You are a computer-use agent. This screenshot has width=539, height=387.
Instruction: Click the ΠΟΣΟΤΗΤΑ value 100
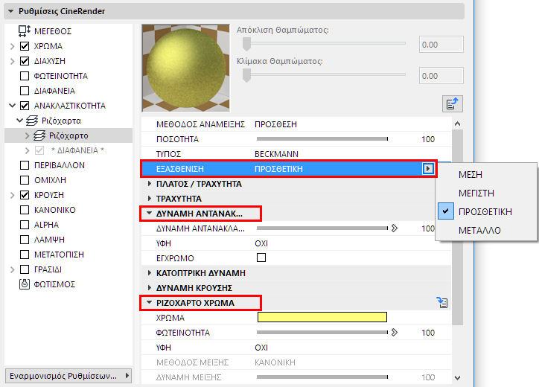point(428,139)
